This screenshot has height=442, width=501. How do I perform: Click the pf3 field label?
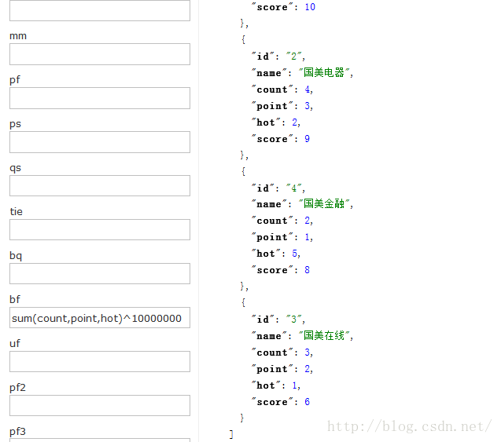click(x=17, y=432)
